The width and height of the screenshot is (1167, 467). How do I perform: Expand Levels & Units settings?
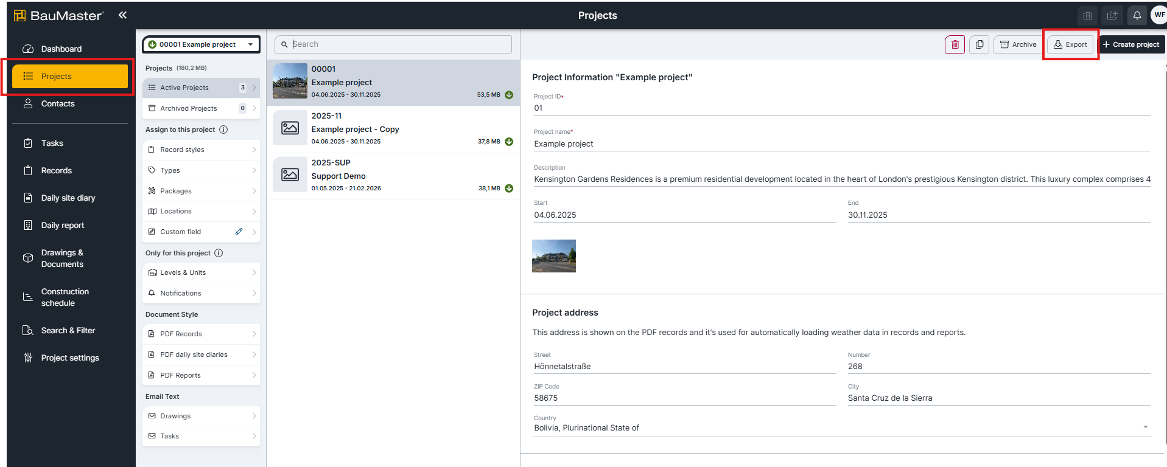click(201, 272)
